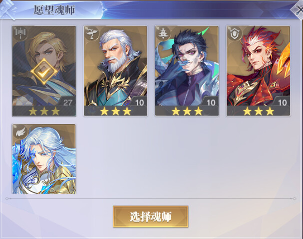Image resolution: width=303 pixels, height=239 pixels.
Task: Close the 愿望魂师 dialog
Action: pyautogui.click(x=298, y=9)
